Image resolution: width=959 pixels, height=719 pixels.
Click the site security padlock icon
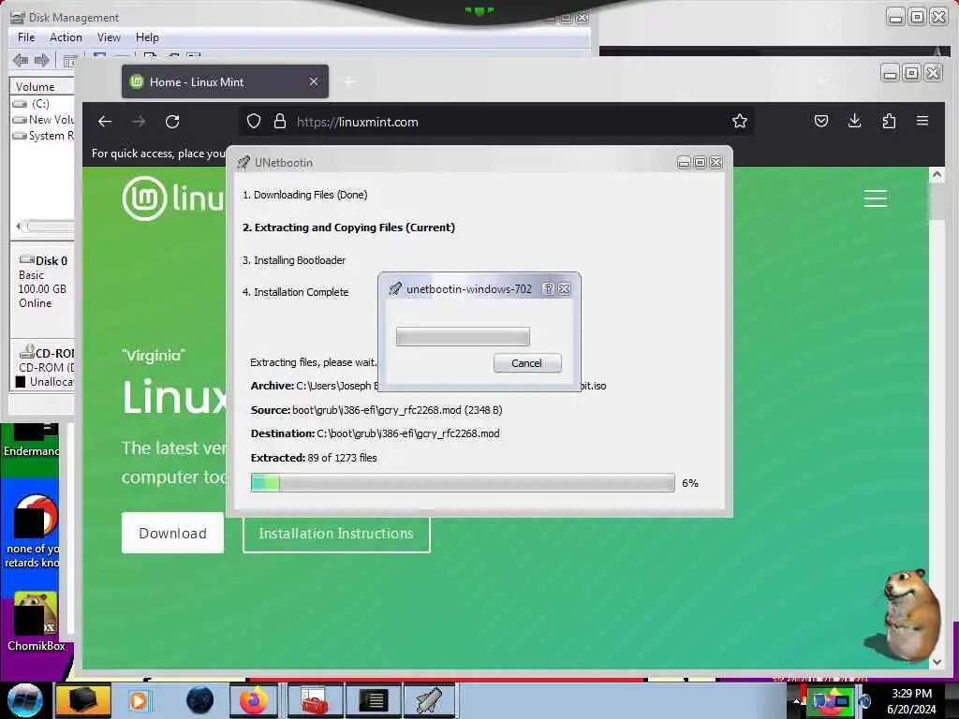[280, 122]
